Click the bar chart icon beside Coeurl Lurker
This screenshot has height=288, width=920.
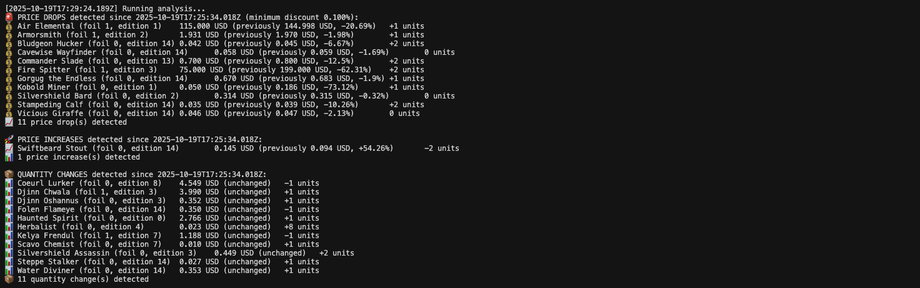(9, 183)
